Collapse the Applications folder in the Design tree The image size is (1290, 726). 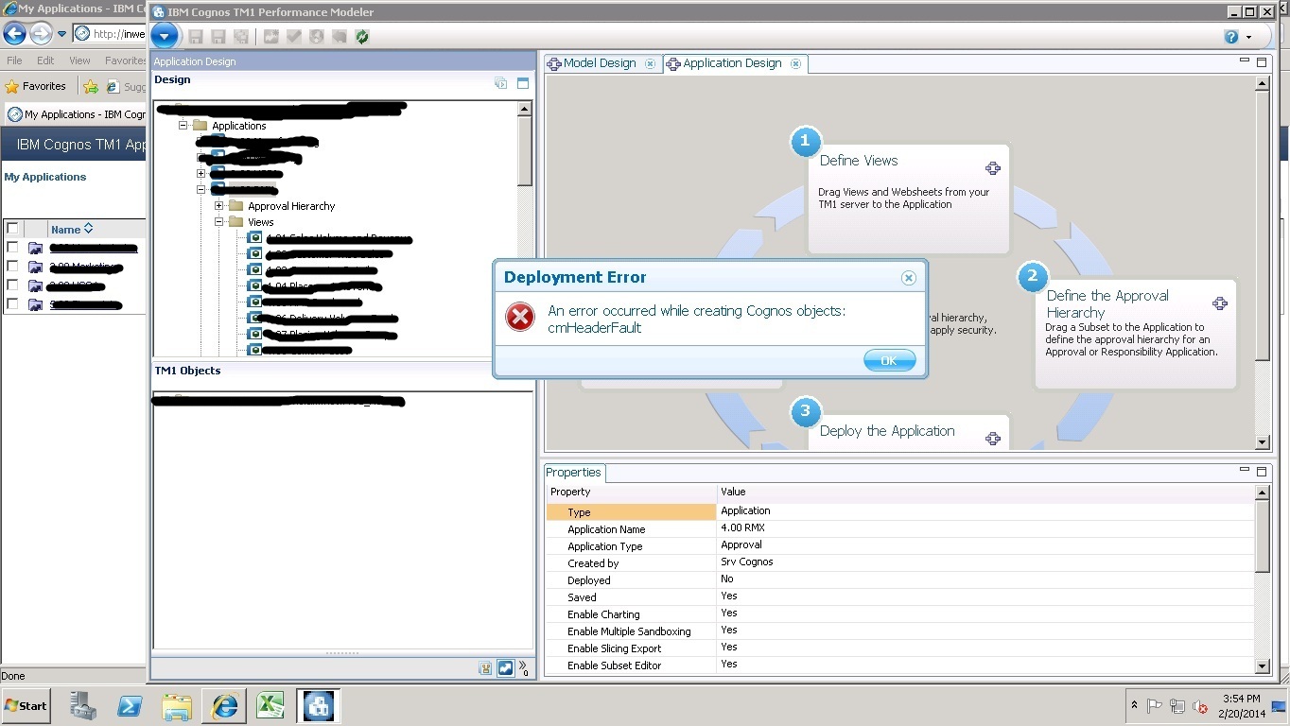(x=183, y=125)
